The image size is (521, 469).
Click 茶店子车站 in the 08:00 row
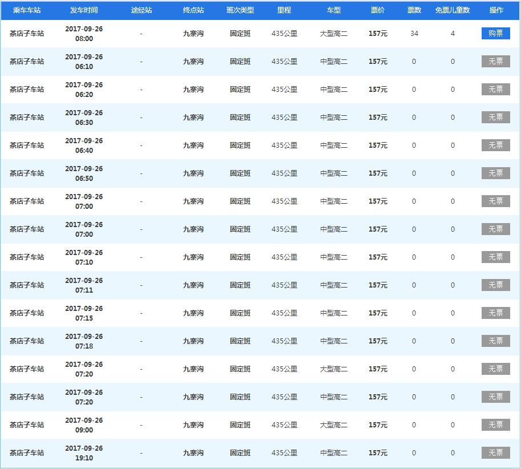[x=27, y=34]
